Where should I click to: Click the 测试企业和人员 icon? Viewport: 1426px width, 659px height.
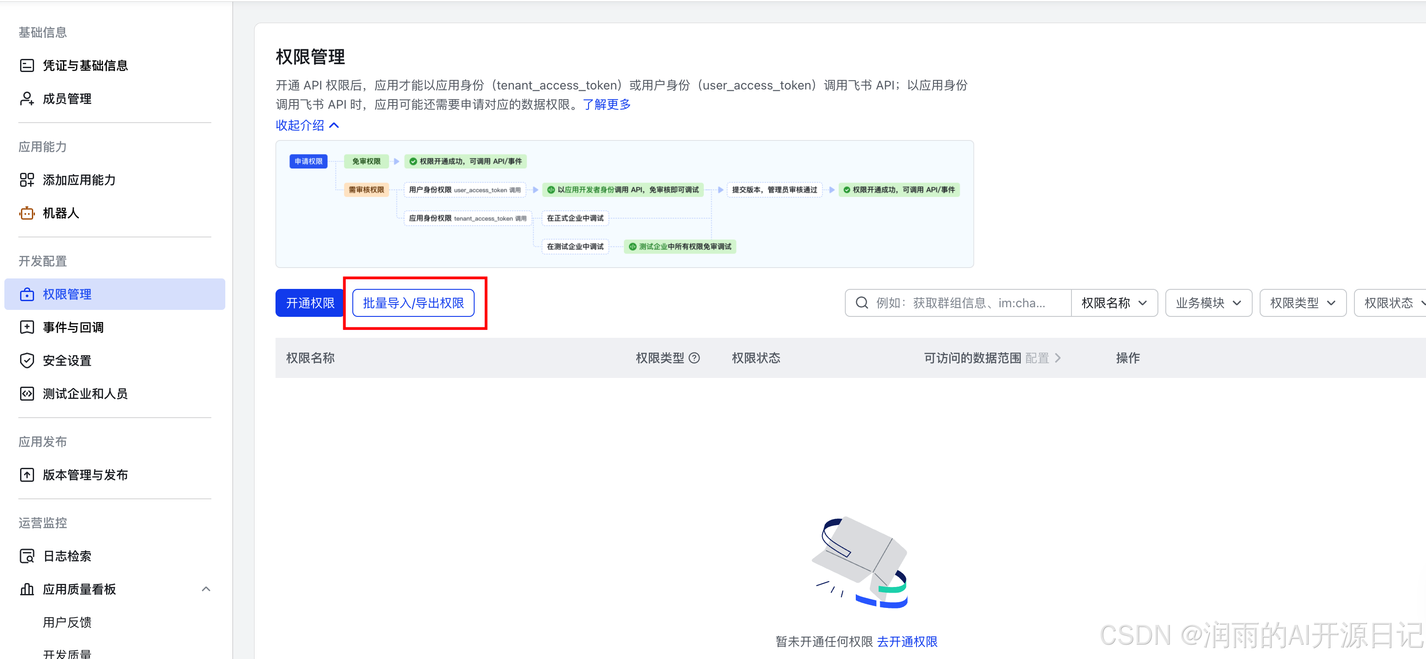(x=27, y=393)
